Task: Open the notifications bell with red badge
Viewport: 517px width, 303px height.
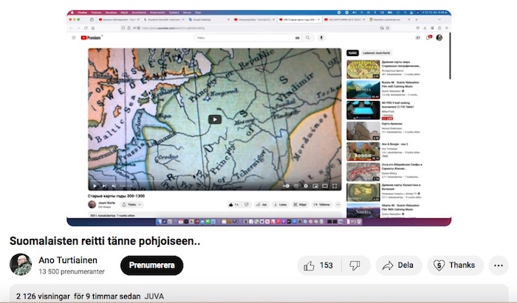Action: (428, 38)
